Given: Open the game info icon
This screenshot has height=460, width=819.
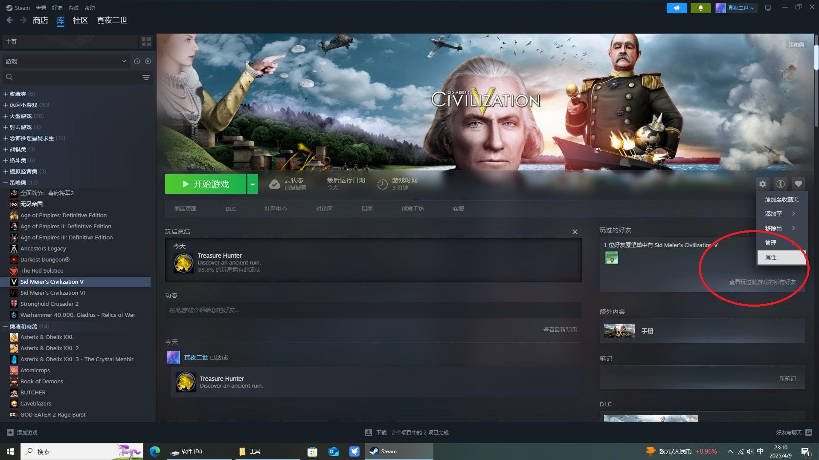Looking at the screenshot, I should 780,184.
